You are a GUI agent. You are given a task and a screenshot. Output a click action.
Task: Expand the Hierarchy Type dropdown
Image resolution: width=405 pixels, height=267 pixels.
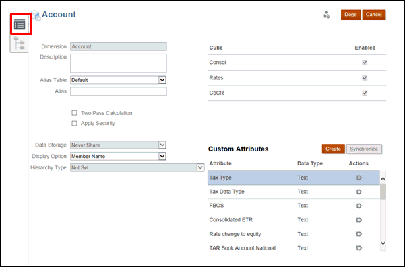point(200,167)
